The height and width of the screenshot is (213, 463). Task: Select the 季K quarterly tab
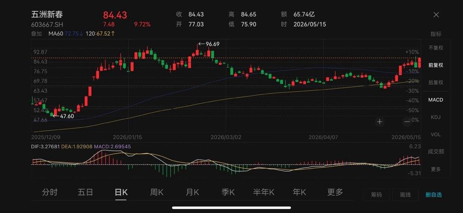(x=228, y=193)
